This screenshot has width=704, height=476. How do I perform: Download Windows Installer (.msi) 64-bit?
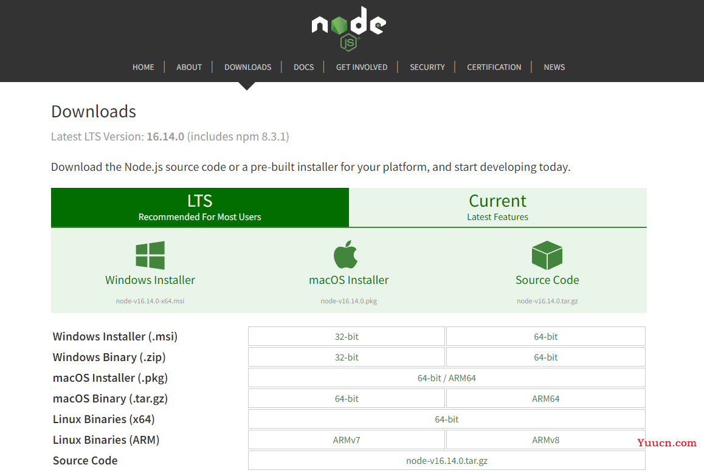(x=545, y=336)
